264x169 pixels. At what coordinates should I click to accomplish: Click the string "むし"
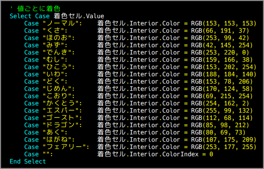click(54, 60)
